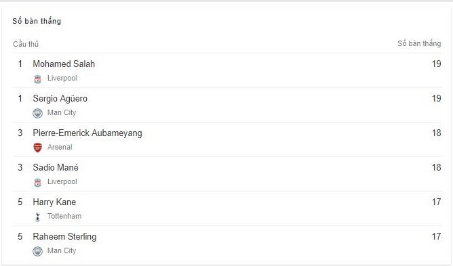Viewport: 453px width, 266px height.
Task: Click Liverpool crest under Mohamed Salah
Action: click(37, 79)
